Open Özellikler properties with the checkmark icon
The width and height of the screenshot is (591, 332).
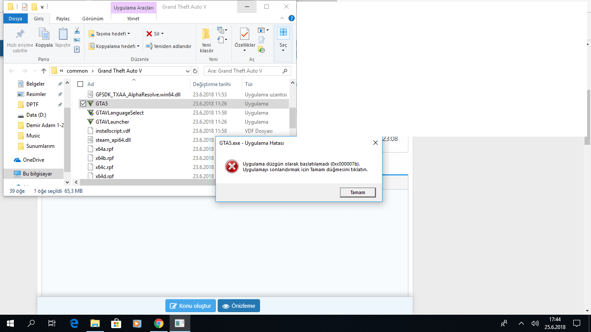pyautogui.click(x=245, y=40)
